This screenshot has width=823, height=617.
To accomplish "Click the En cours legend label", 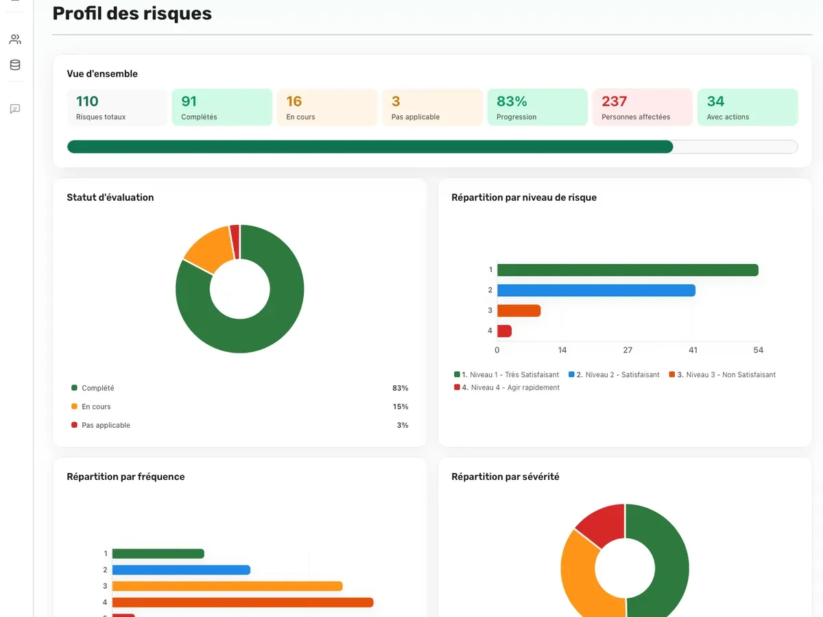I will (96, 407).
